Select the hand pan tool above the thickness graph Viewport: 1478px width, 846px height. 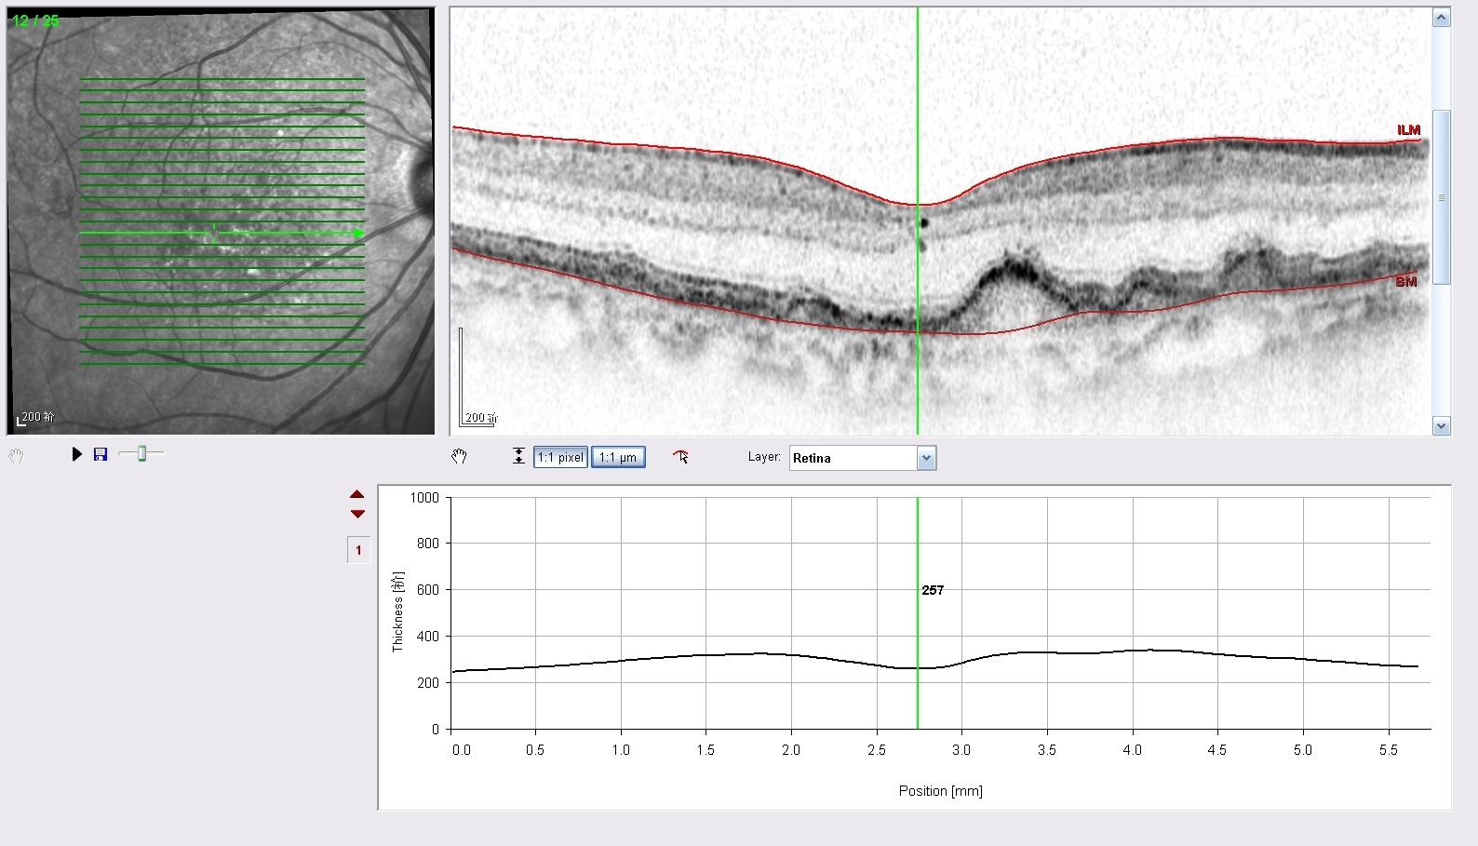coord(459,456)
